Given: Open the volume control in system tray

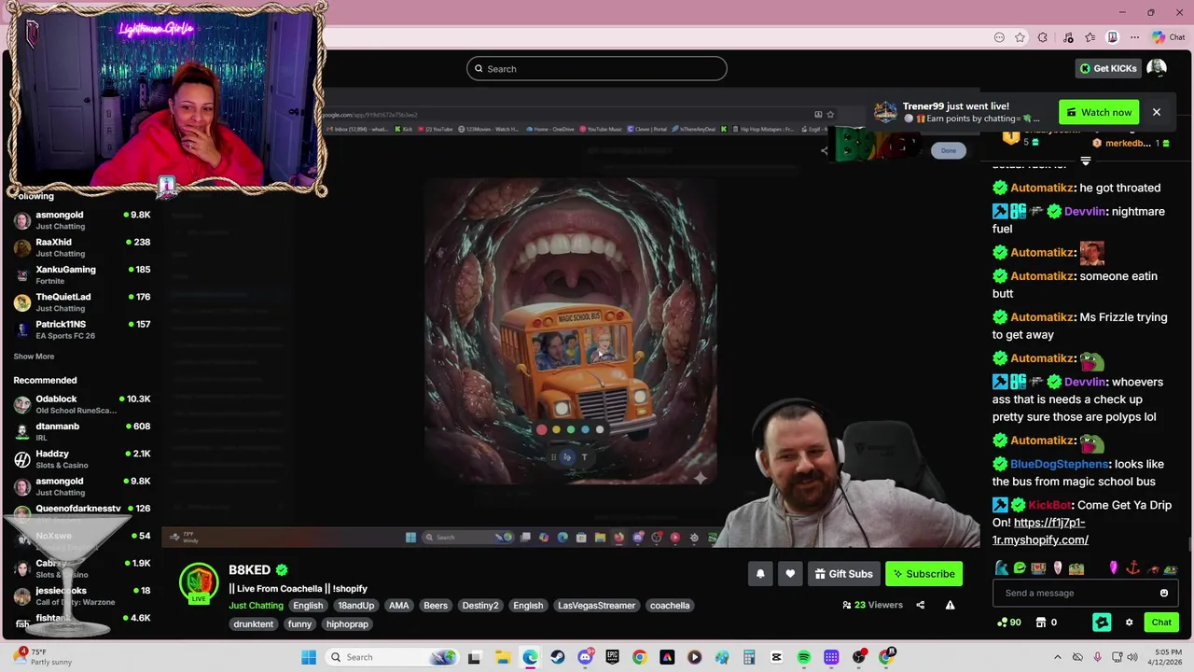Looking at the screenshot, I should tap(1132, 657).
